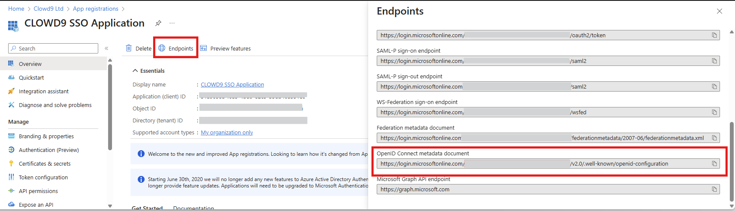The height and width of the screenshot is (211, 735).
Task: Copy the WS-Federation sign-on endpoint URL
Action: click(714, 112)
